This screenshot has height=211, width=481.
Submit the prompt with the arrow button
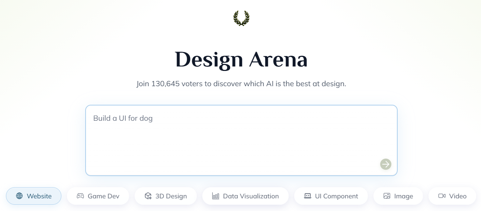tap(385, 164)
